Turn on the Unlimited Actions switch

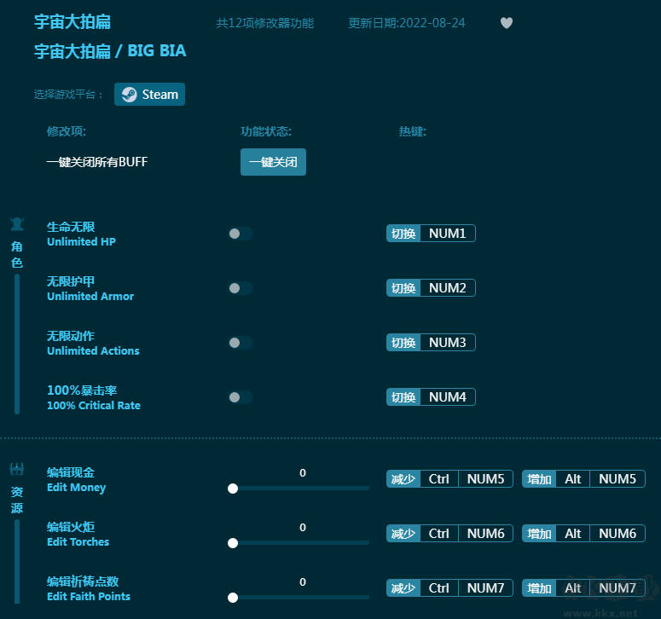click(x=241, y=343)
